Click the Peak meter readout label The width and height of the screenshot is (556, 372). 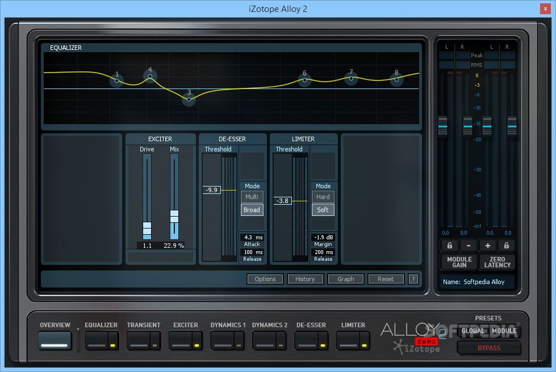(x=476, y=55)
